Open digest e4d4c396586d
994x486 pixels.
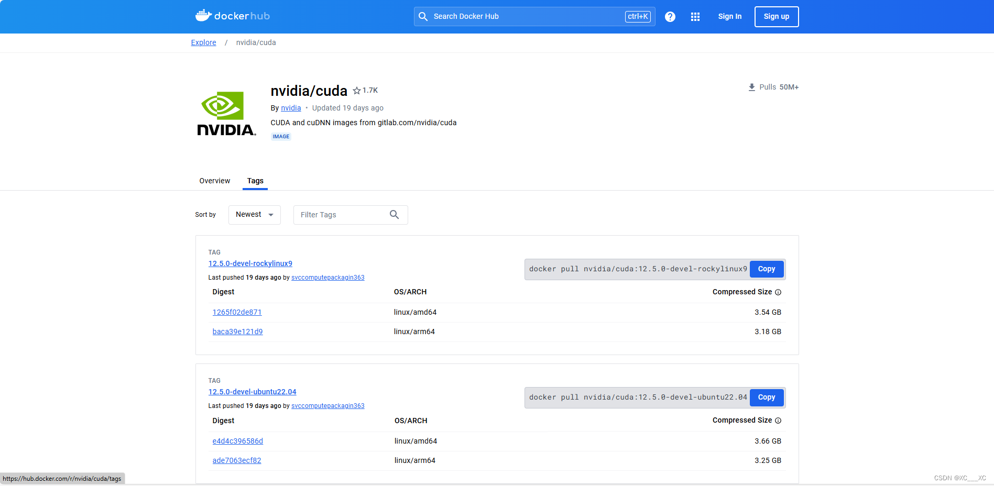point(238,441)
